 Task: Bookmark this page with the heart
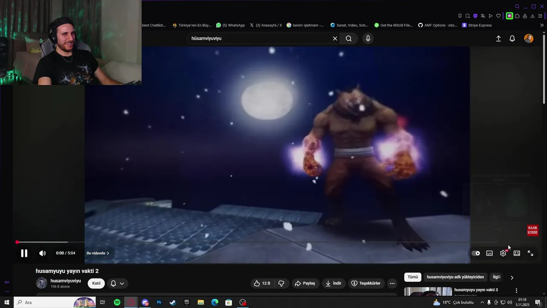[498, 16]
